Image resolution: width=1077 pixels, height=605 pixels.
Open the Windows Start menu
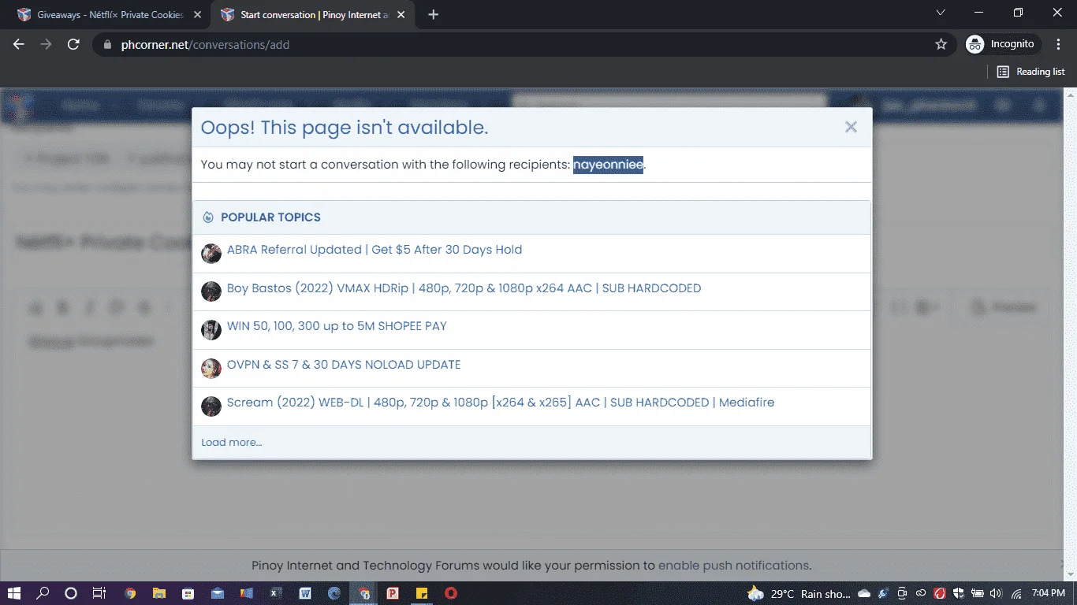point(14,593)
